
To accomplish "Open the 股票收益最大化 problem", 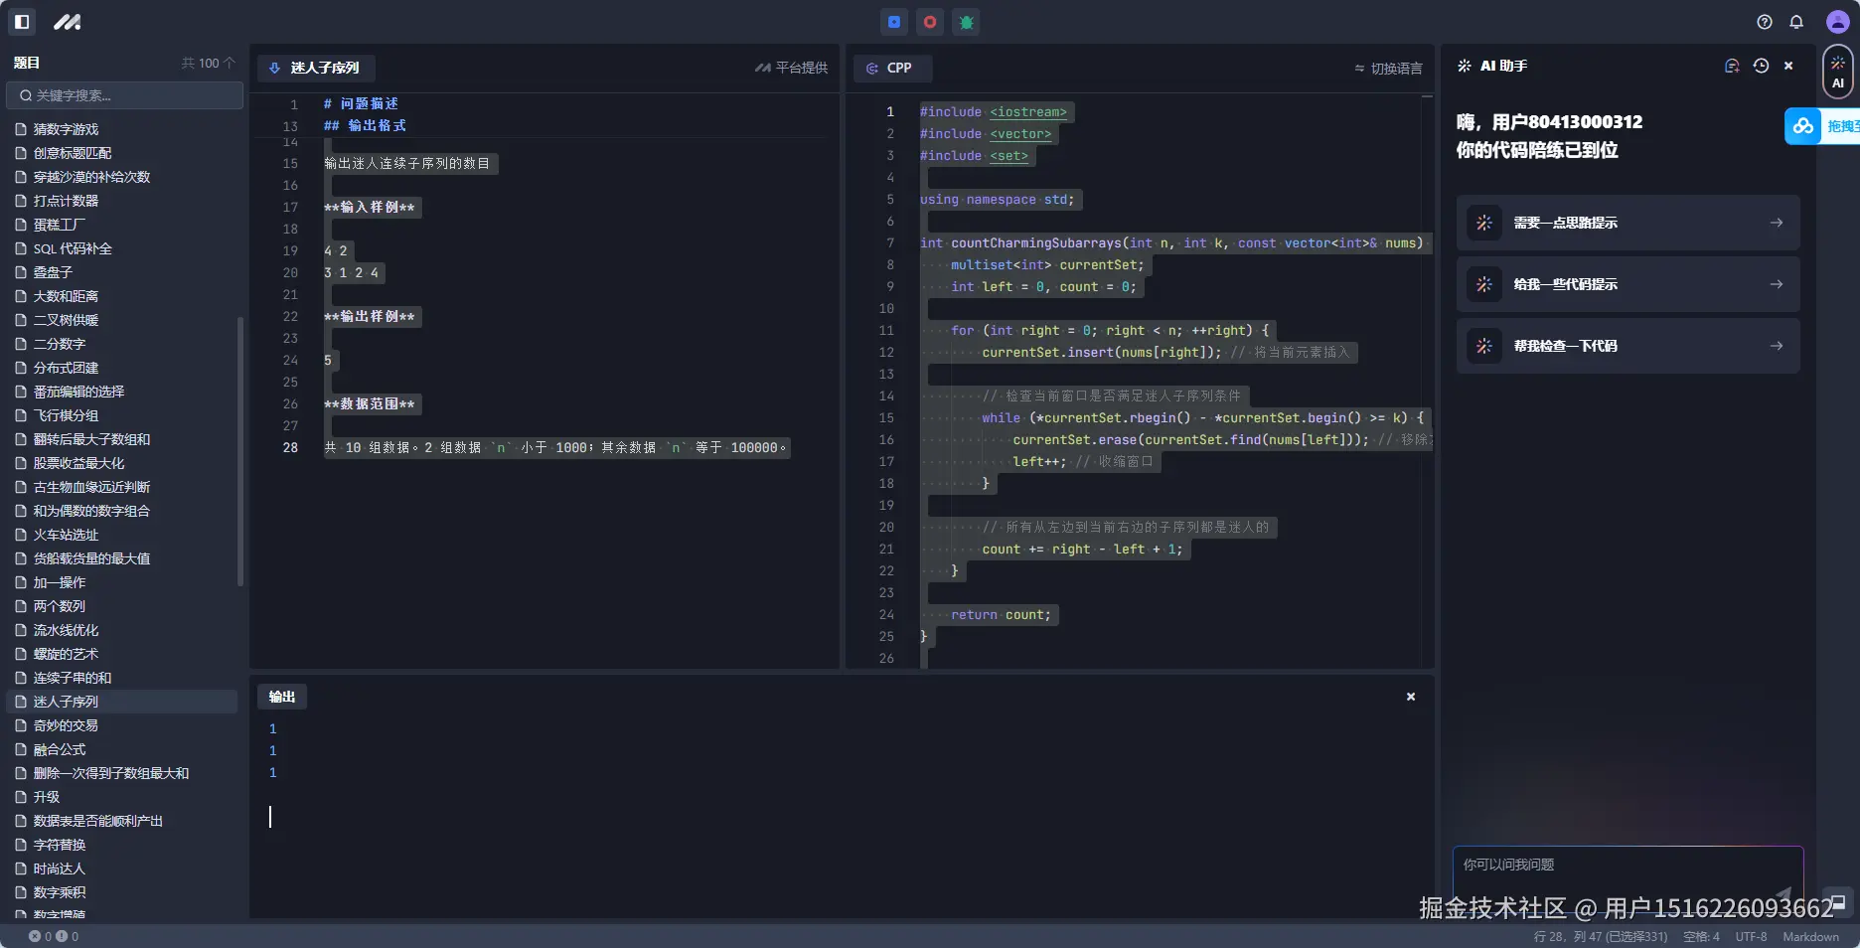I will 122,463.
